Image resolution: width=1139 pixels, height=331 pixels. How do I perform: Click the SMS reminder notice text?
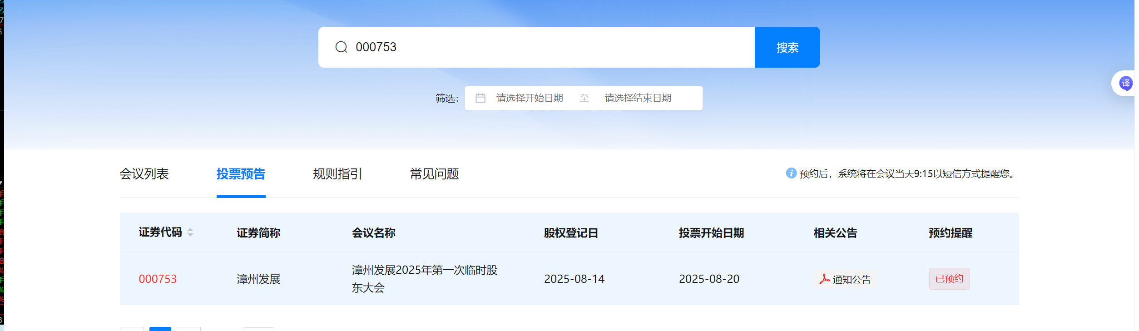pos(907,174)
